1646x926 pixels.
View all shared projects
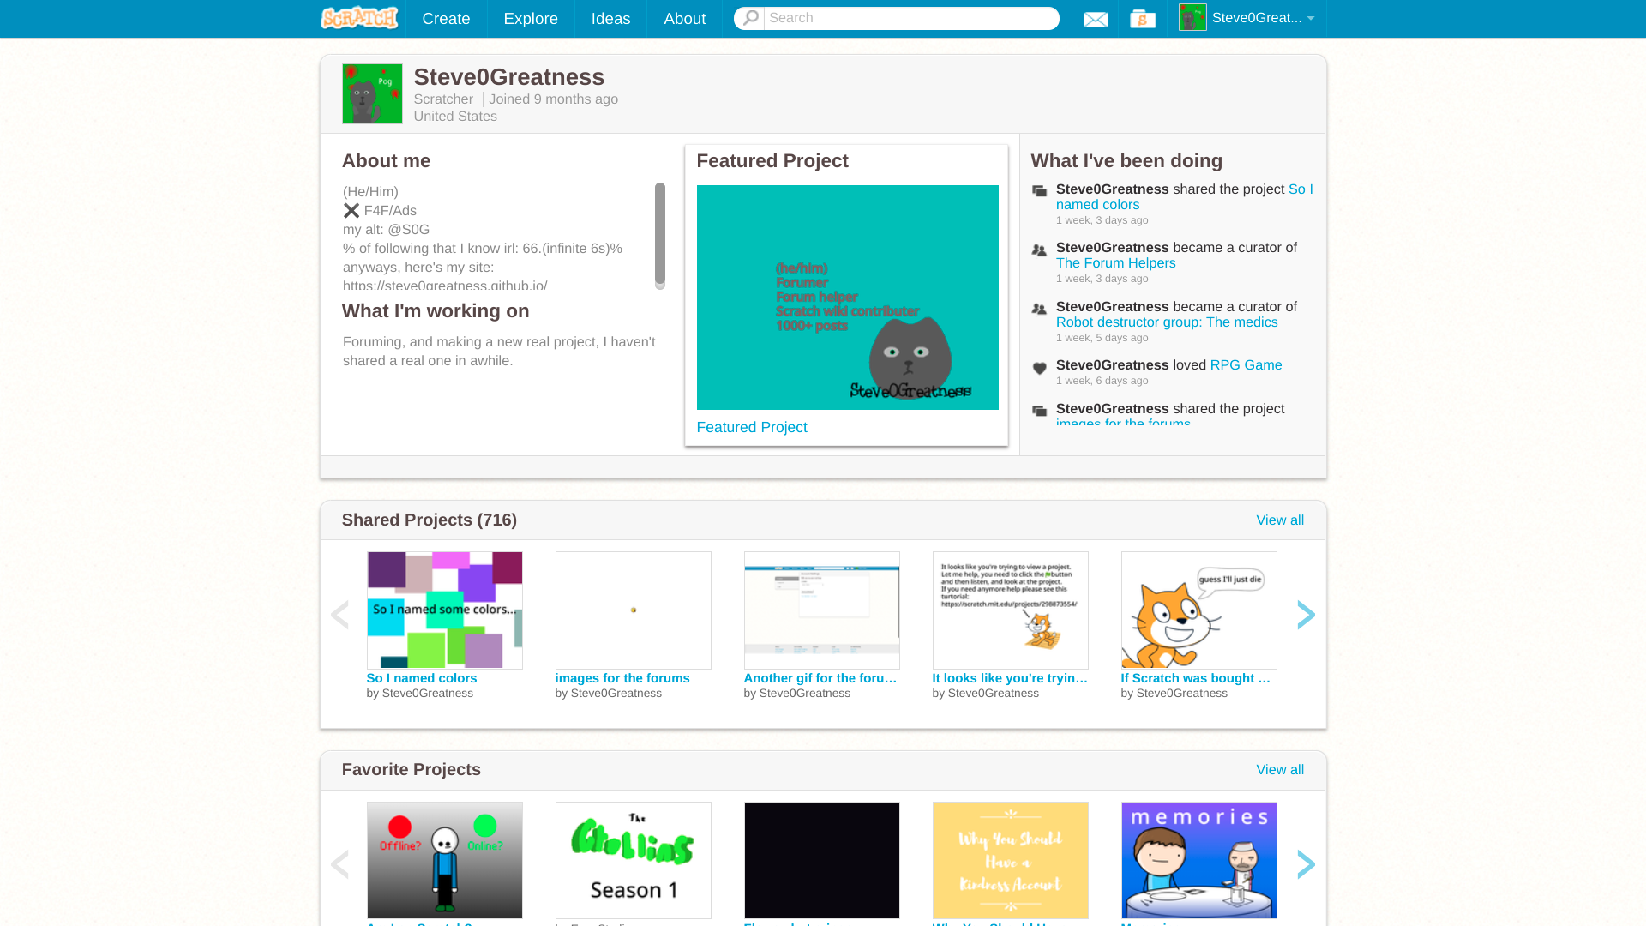pyautogui.click(x=1279, y=520)
